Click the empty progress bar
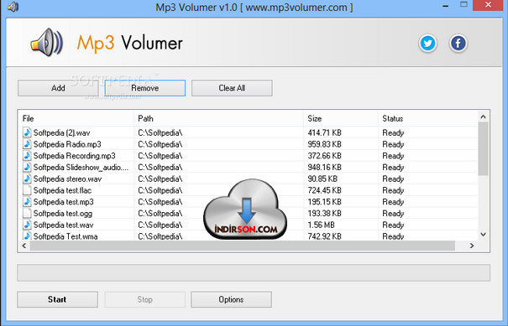 click(x=254, y=272)
